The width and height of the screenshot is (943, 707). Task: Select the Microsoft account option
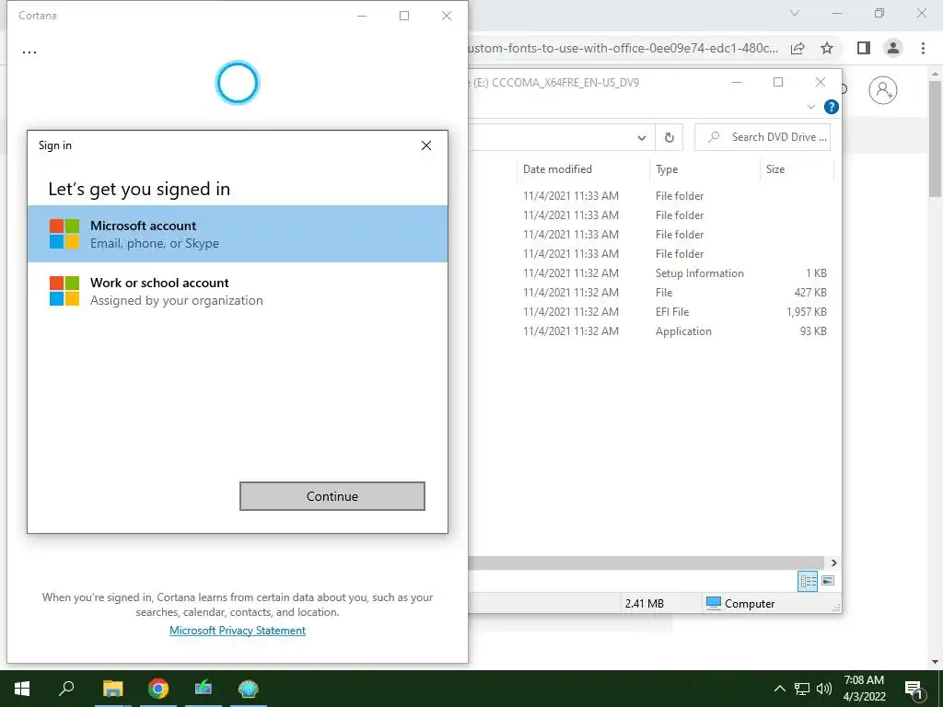238,234
